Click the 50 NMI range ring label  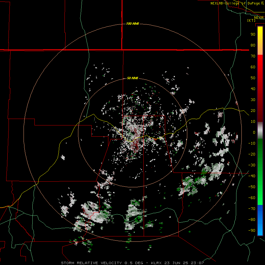pos(132,78)
